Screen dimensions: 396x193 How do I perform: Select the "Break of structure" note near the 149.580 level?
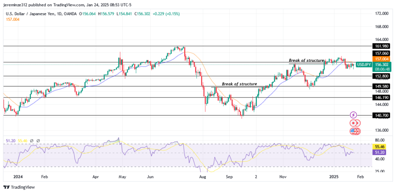(x=239, y=84)
